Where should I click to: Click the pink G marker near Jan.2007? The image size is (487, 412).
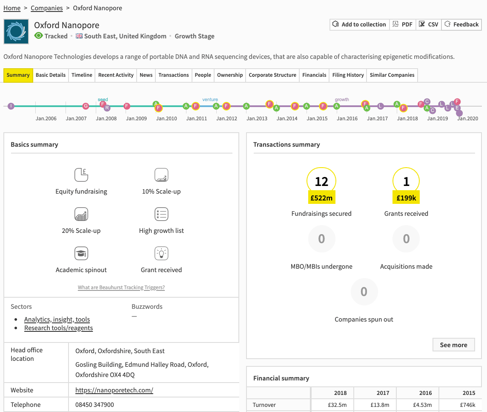[x=86, y=106]
